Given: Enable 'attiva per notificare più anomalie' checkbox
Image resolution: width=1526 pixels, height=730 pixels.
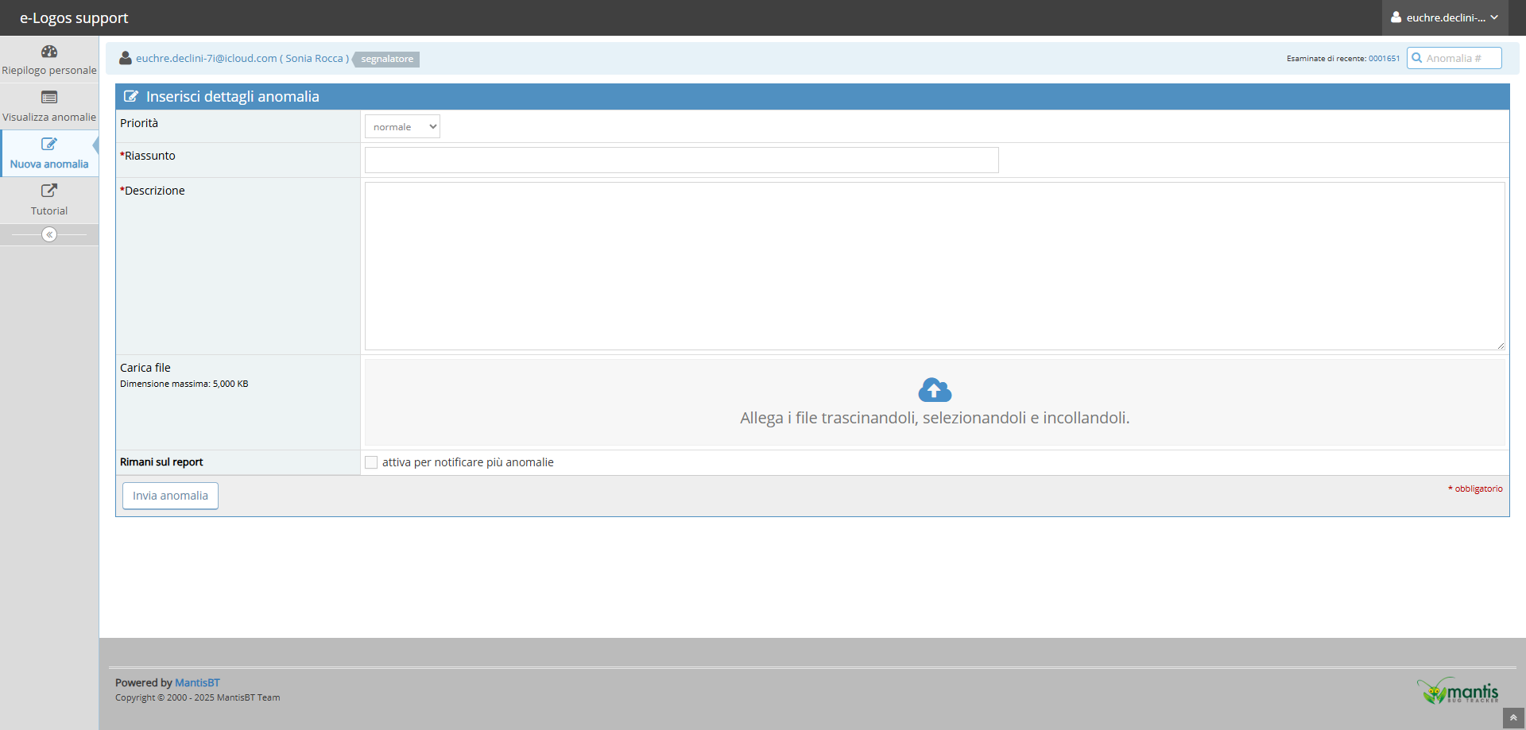Looking at the screenshot, I should (x=371, y=462).
